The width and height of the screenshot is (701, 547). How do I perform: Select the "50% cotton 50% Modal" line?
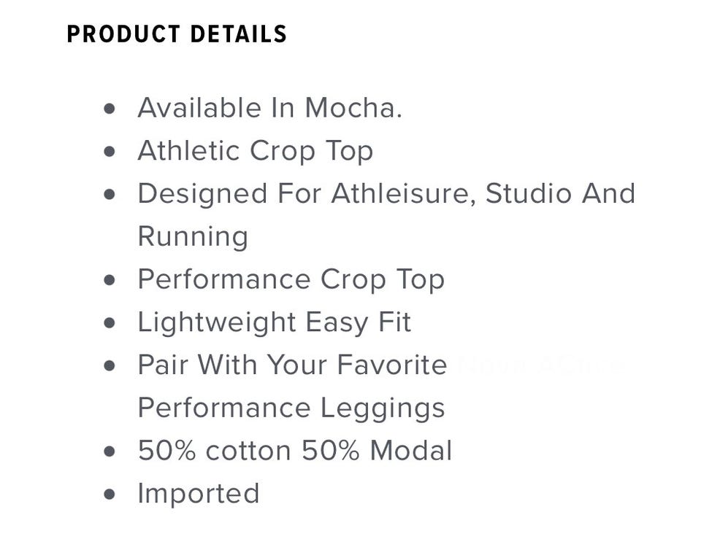coord(294,451)
